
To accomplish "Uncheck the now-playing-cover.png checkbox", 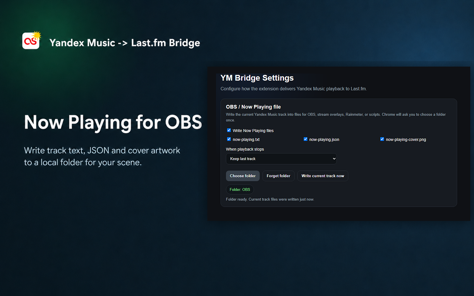I will click(x=382, y=139).
